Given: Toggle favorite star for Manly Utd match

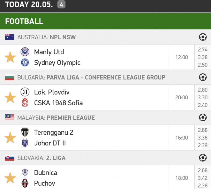Looking at the screenshot, I should pyautogui.click(x=10, y=57).
